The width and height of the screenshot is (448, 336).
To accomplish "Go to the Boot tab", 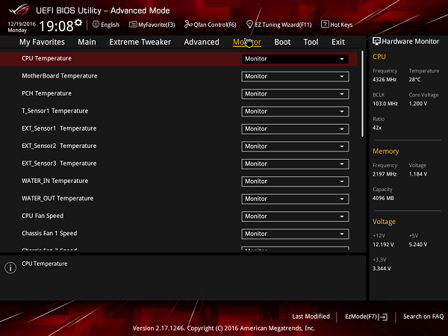I will pyautogui.click(x=282, y=42).
